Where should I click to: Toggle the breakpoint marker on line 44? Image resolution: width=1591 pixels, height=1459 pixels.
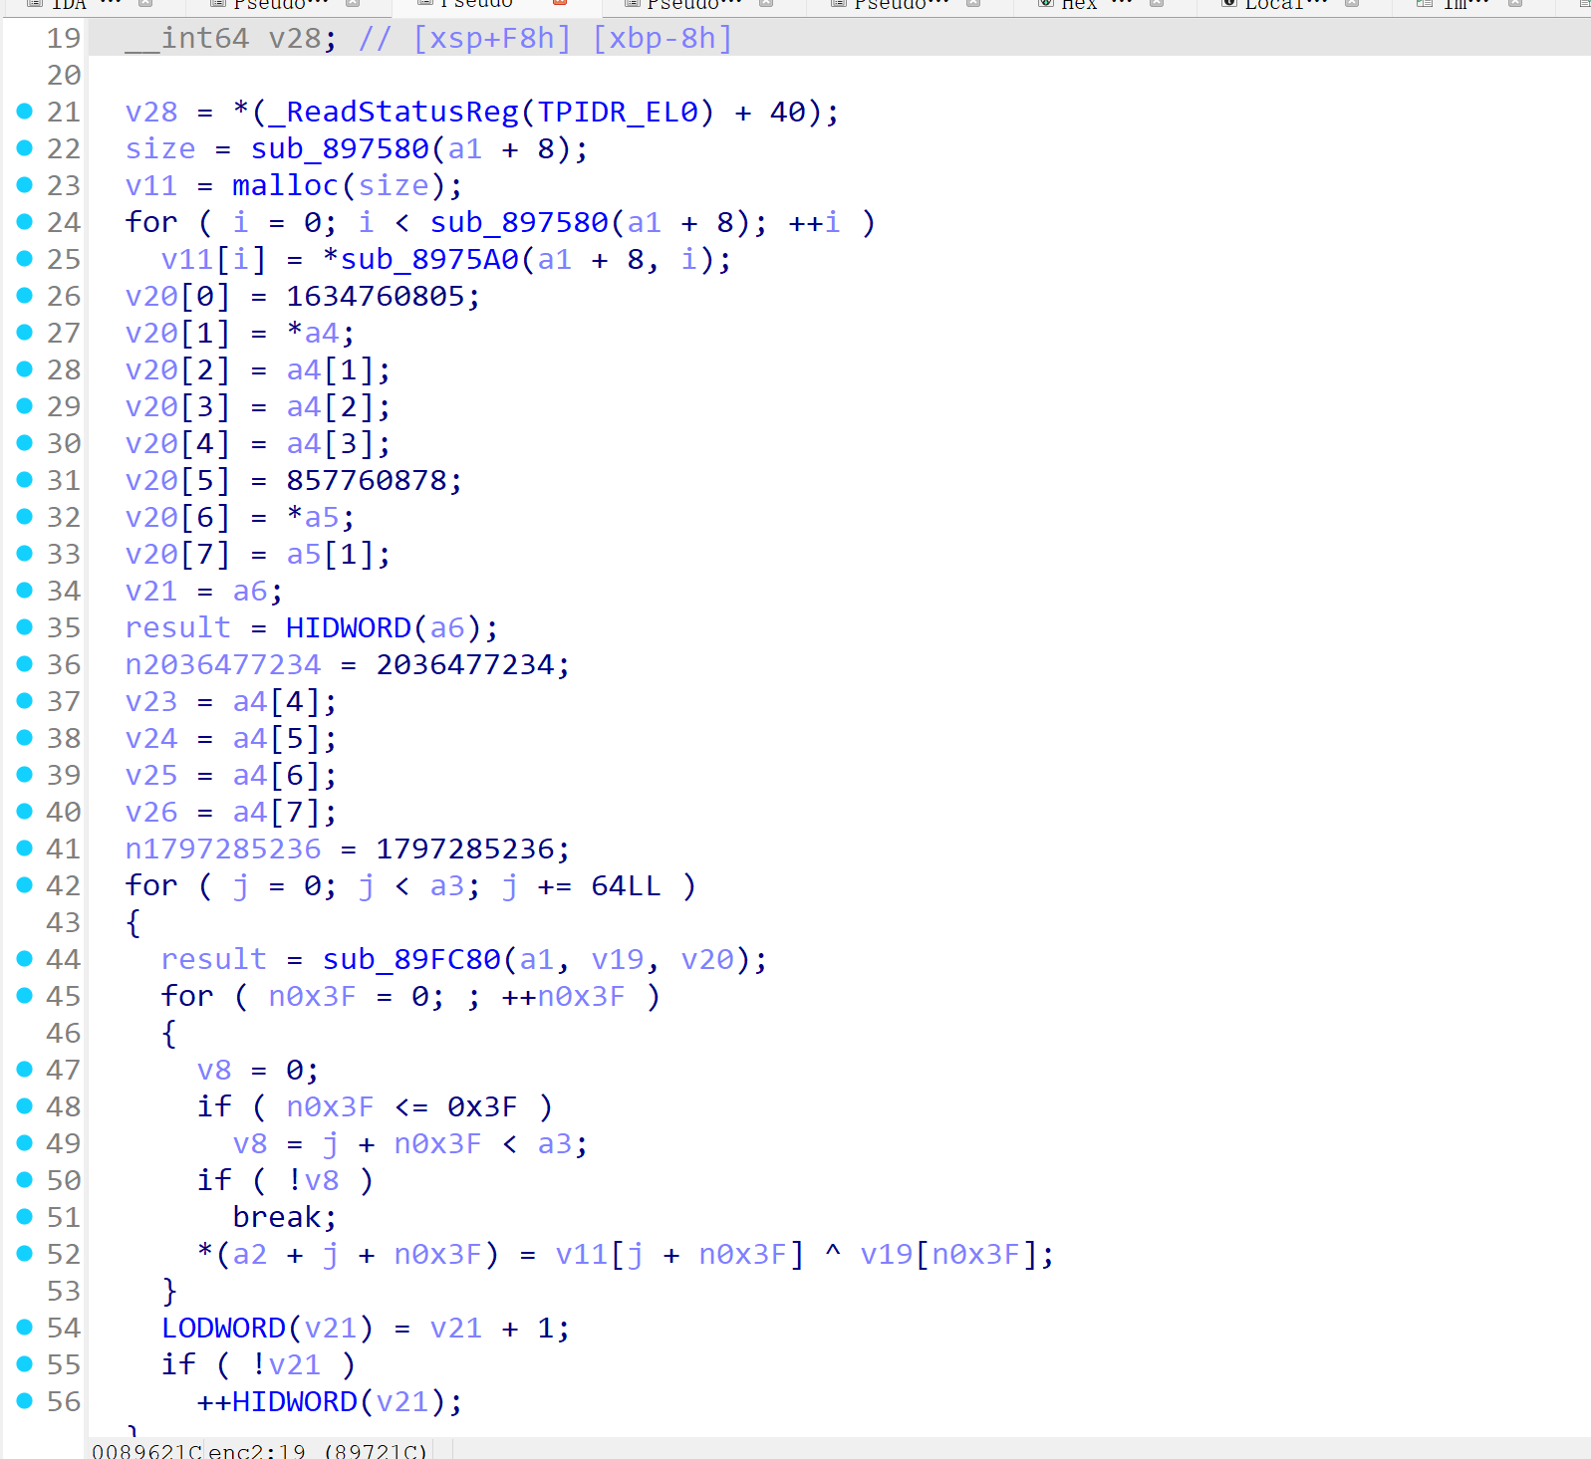coord(25,959)
